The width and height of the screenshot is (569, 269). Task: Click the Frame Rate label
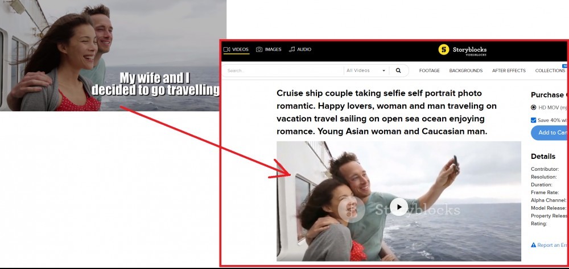(545, 192)
